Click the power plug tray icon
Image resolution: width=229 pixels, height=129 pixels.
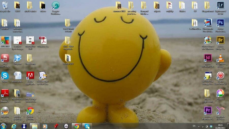[x=207, y=126]
